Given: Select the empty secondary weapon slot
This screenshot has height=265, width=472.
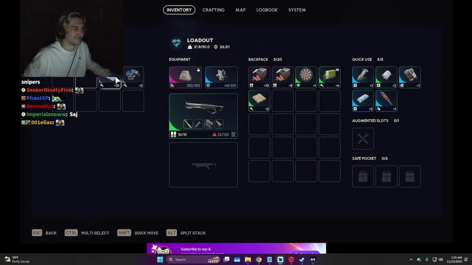Looking at the screenshot, I should [203, 165].
